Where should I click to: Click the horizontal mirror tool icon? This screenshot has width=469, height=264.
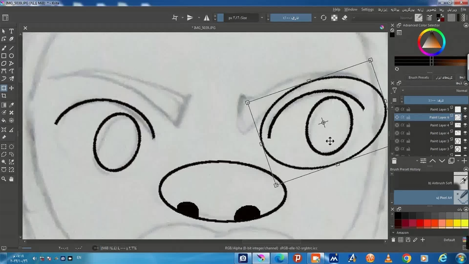tap(207, 18)
